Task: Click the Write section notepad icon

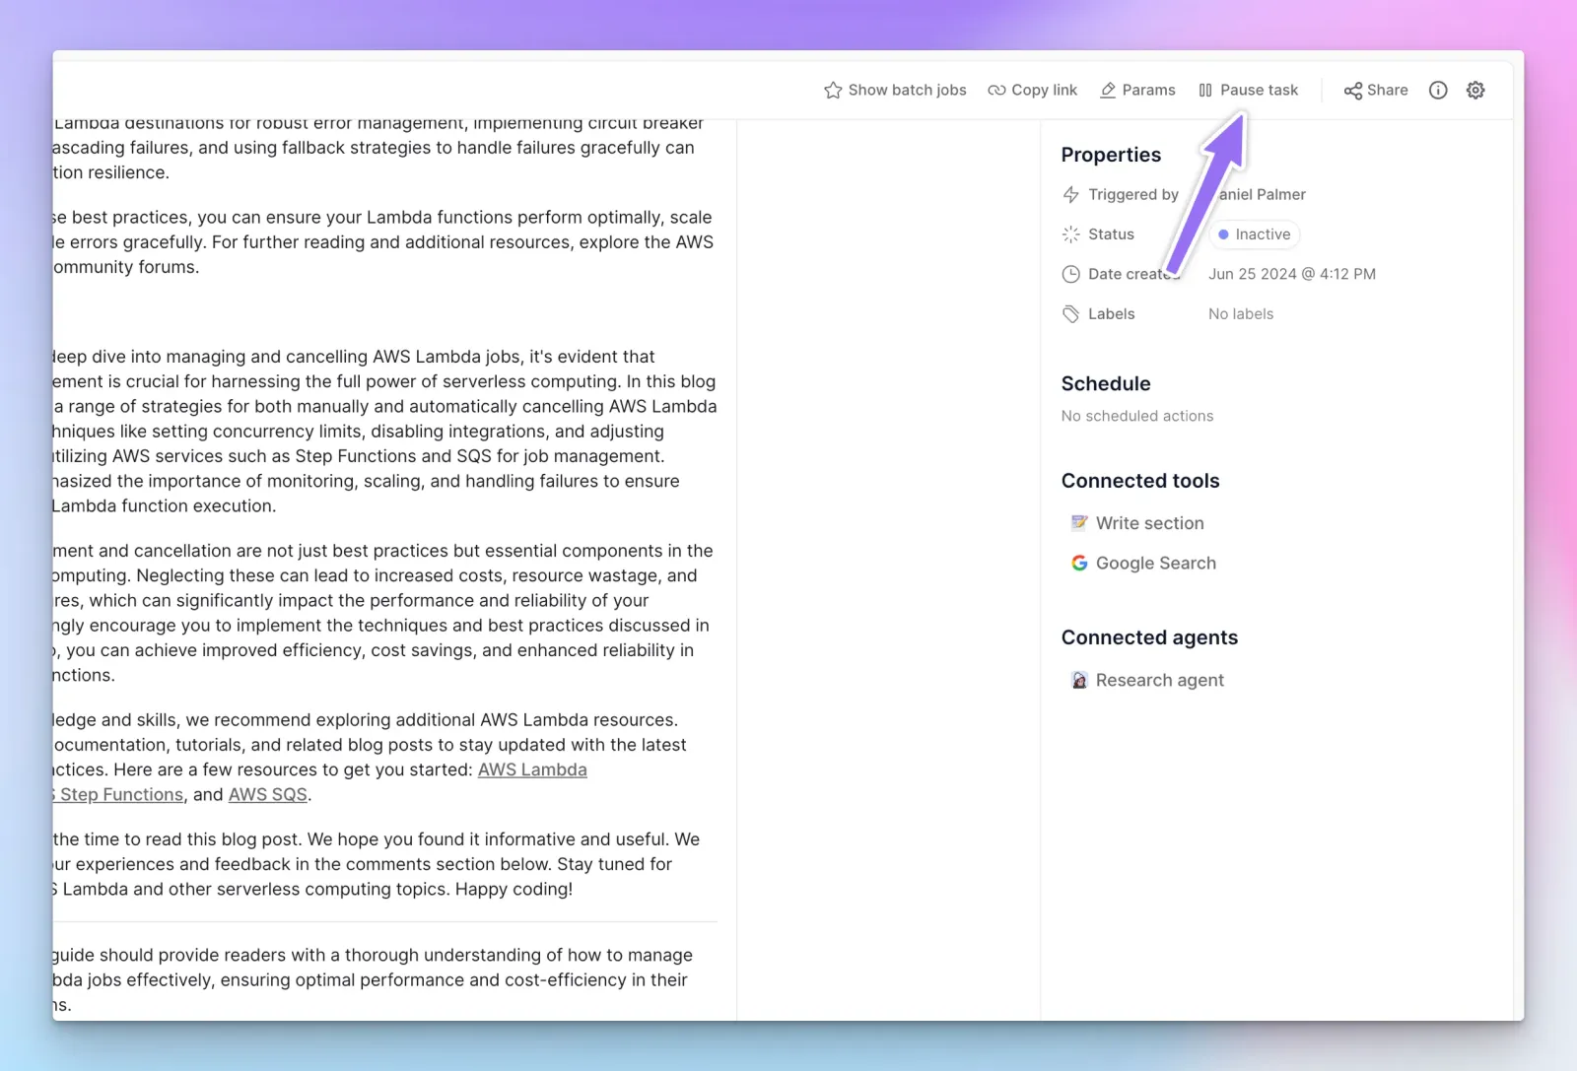Action: 1079,523
